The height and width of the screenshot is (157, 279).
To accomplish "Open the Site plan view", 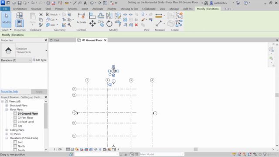I will point(20,126).
